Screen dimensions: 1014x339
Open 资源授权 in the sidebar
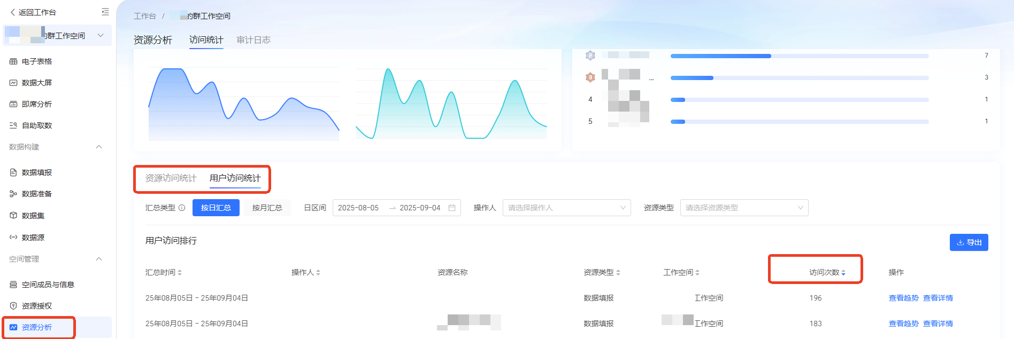click(x=36, y=306)
